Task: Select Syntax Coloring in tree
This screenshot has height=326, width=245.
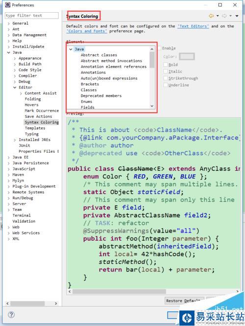Action: coord(42,122)
